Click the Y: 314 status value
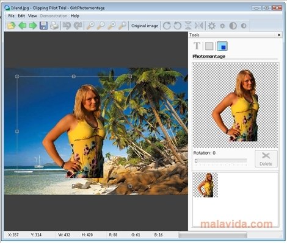287x243 pixels. coord(36,235)
